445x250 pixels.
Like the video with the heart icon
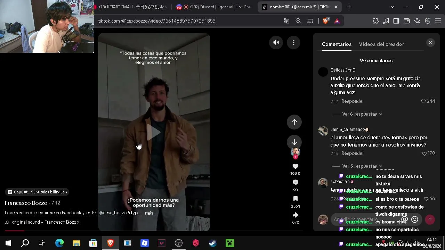[x=296, y=166]
